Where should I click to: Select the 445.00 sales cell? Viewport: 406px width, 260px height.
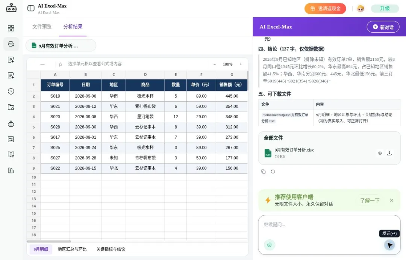[232, 96]
